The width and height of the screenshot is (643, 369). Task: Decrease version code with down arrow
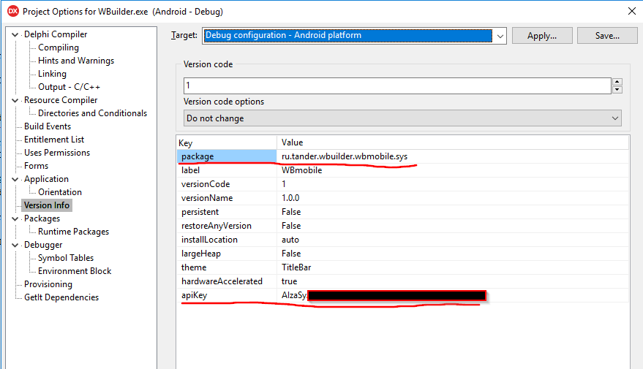click(617, 90)
